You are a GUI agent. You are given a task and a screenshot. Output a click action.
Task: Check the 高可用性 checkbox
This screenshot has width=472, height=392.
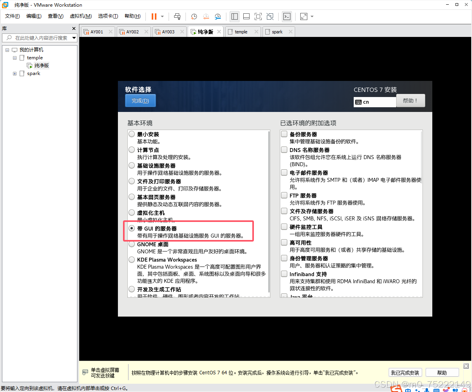tap(284, 243)
